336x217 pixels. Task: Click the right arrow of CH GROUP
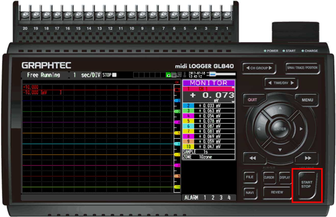[270, 68]
